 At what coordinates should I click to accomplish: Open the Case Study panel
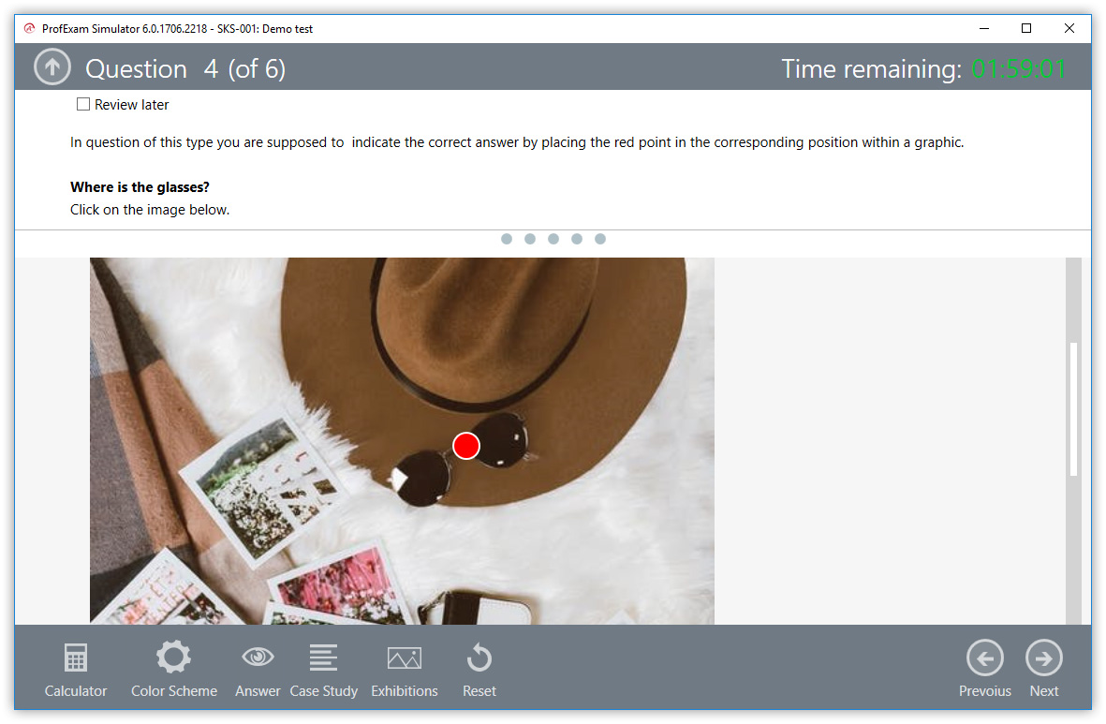point(323,669)
